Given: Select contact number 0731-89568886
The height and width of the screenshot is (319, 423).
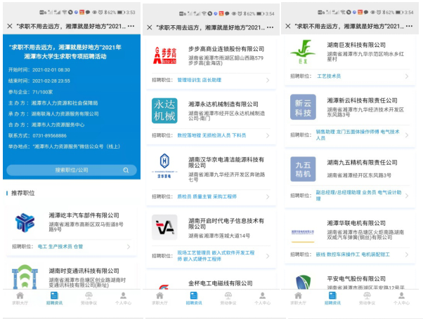Looking at the screenshot, I should (50, 136).
